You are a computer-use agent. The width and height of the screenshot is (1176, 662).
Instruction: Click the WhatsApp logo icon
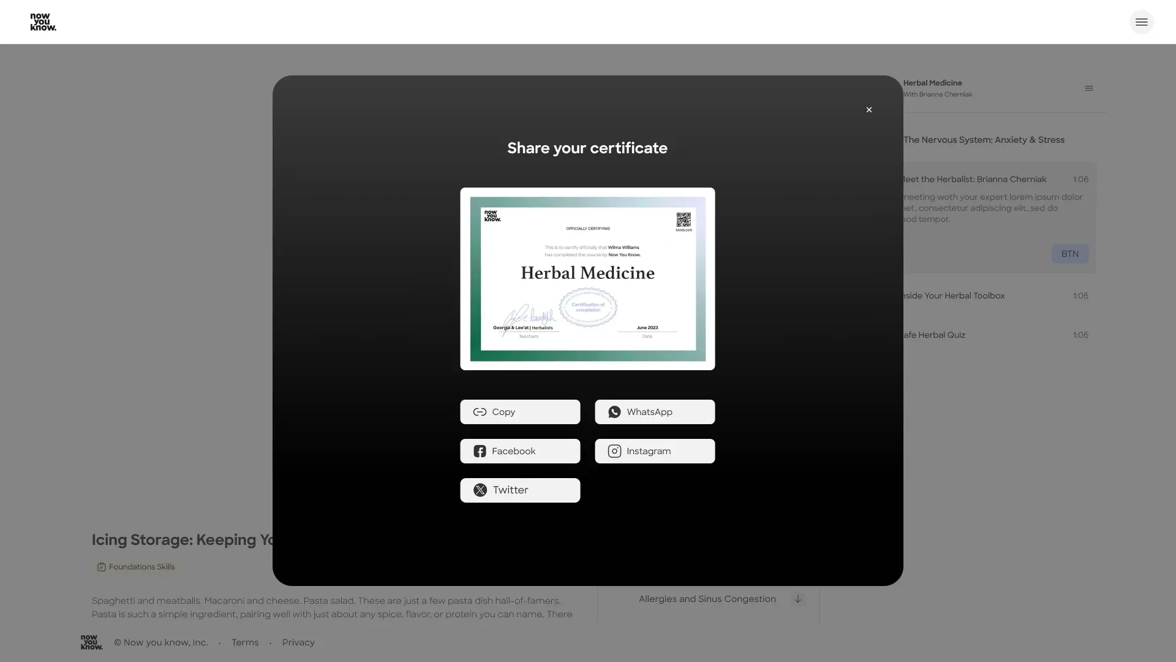614,412
